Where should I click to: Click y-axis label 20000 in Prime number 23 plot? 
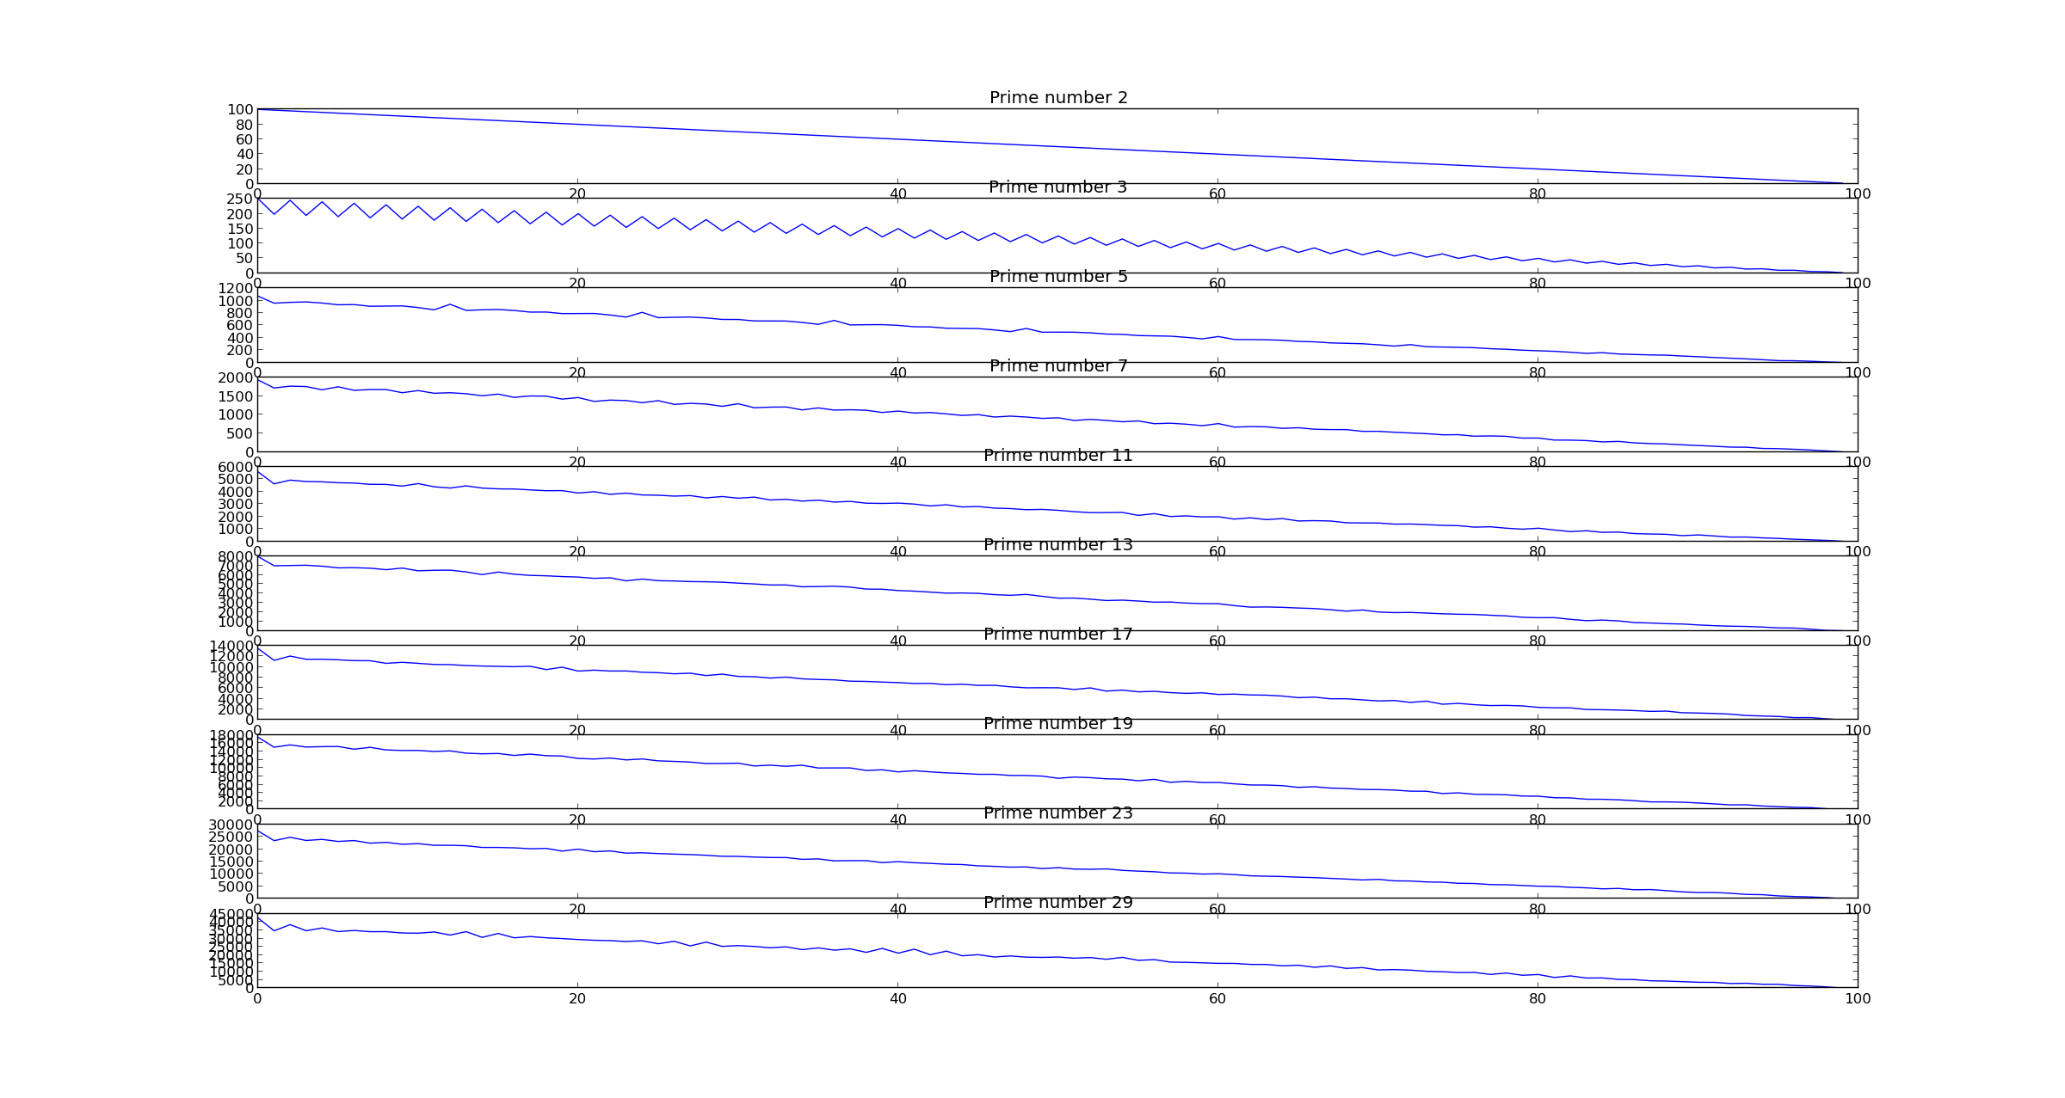(232, 850)
